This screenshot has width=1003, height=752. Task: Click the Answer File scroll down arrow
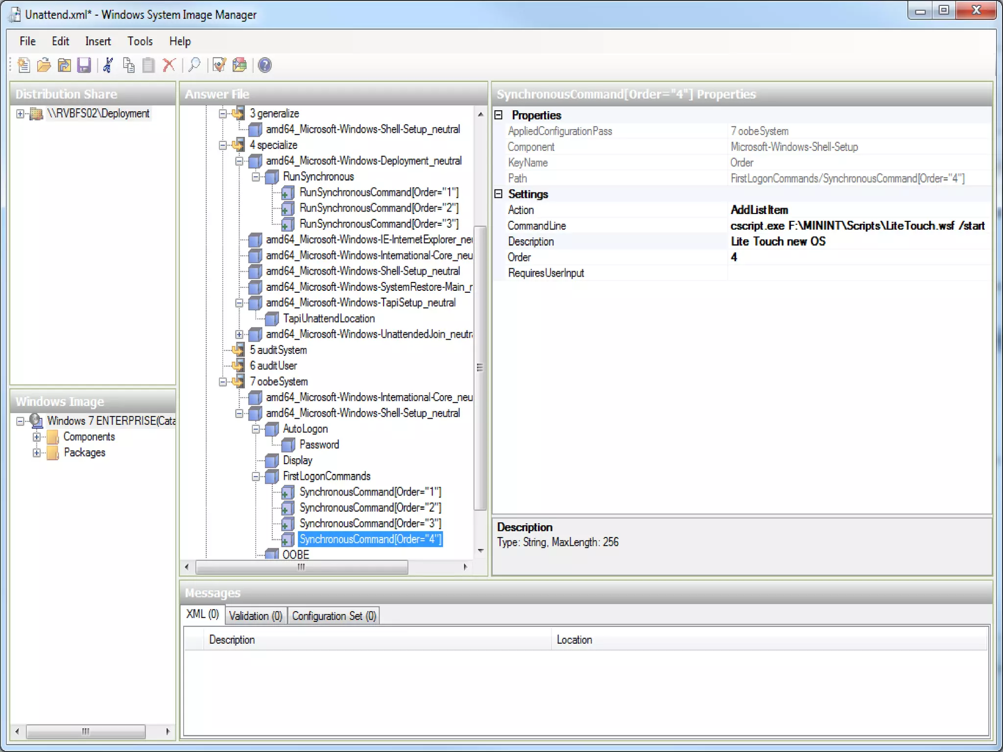[x=480, y=551]
